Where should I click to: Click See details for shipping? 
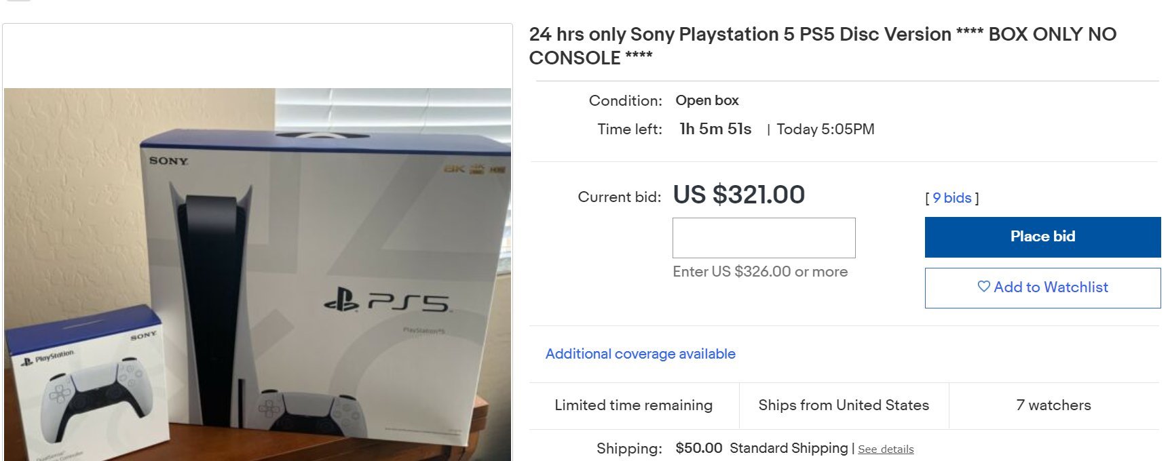(x=886, y=449)
